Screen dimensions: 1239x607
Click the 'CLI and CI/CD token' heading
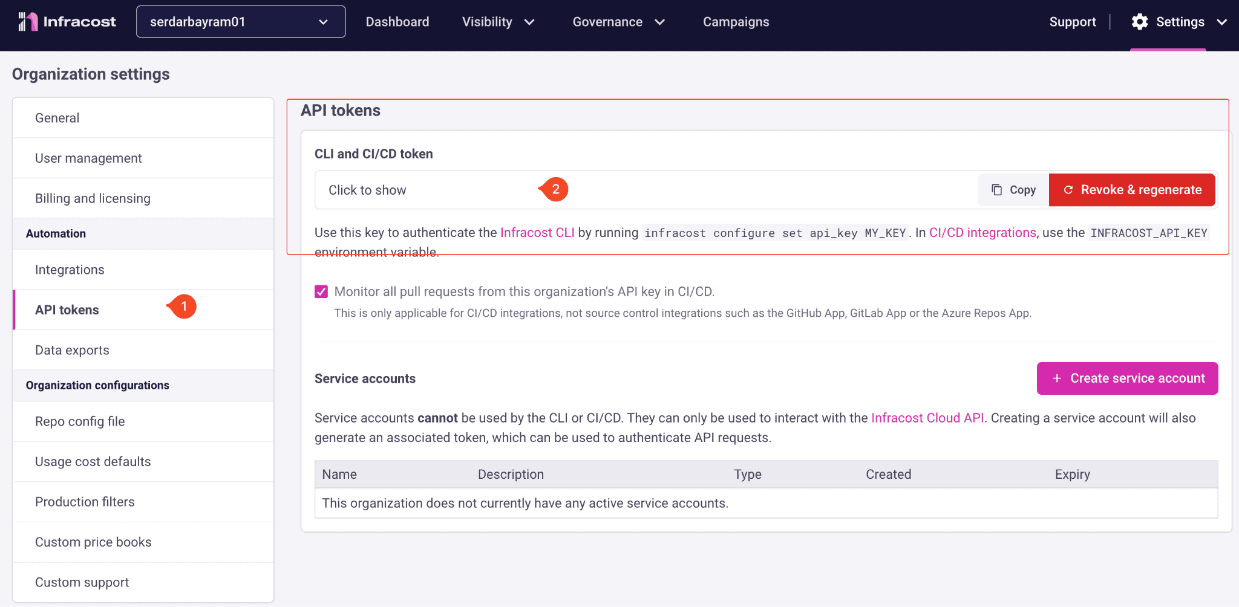click(374, 154)
